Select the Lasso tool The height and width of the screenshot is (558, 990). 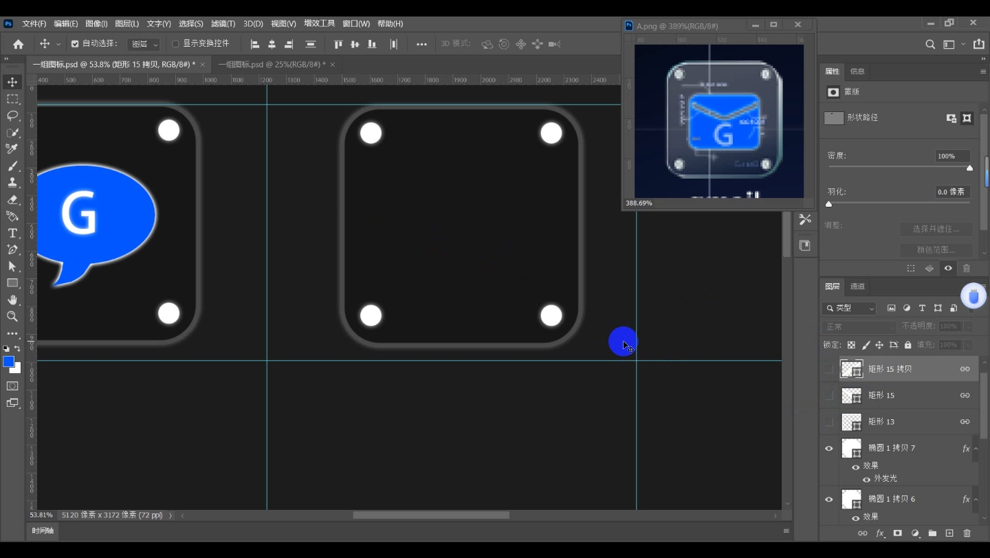click(12, 115)
